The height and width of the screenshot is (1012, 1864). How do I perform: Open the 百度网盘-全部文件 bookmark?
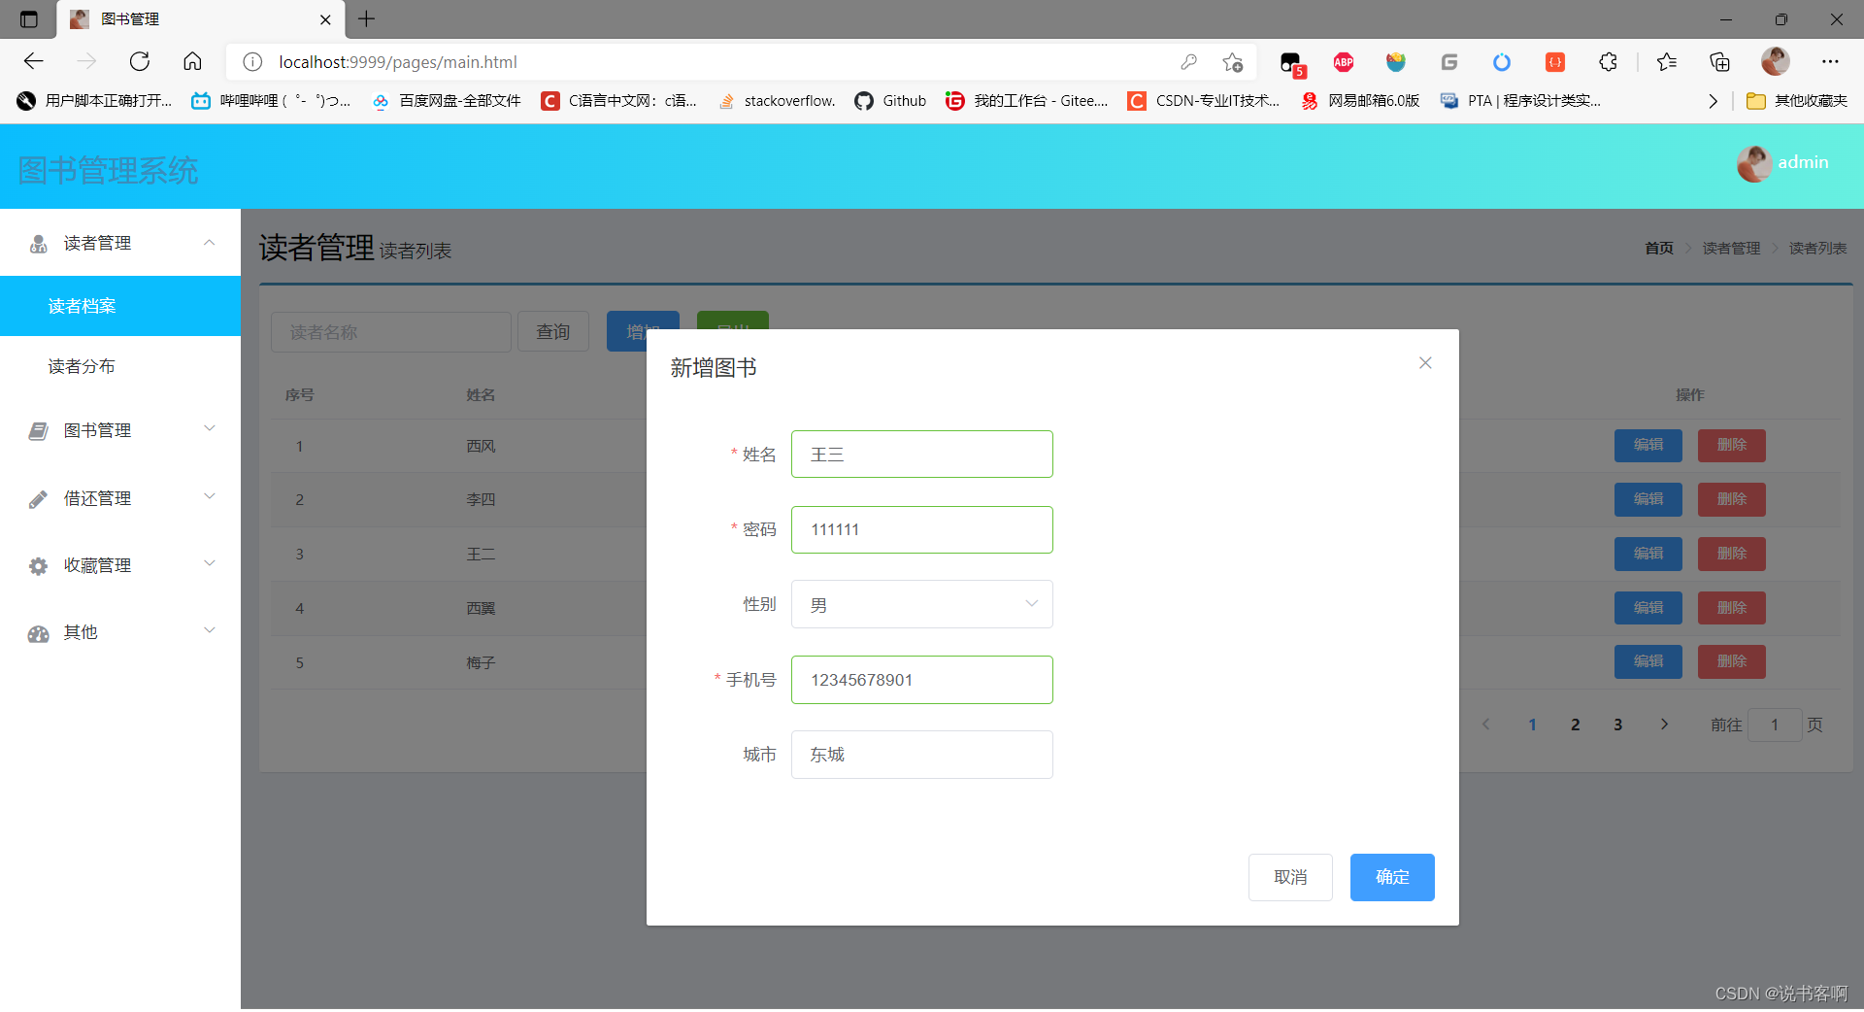[447, 101]
